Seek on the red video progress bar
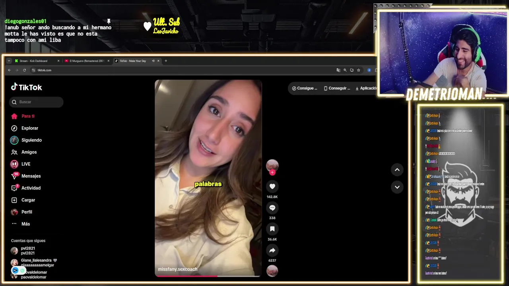The width and height of the screenshot is (509, 286). 208,276
